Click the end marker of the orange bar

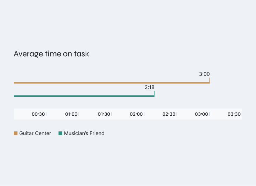coord(209,80)
